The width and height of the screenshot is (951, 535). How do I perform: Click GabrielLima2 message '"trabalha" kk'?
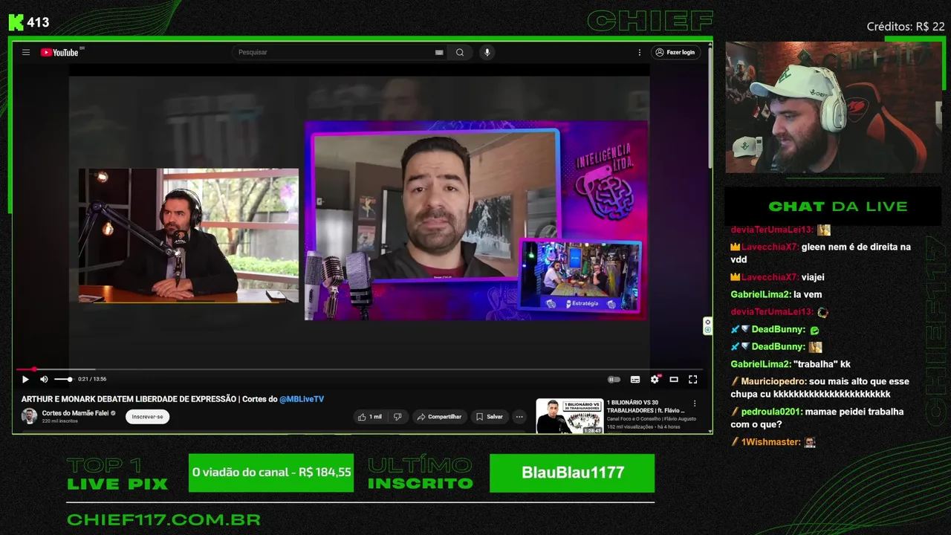pyautogui.click(x=791, y=364)
